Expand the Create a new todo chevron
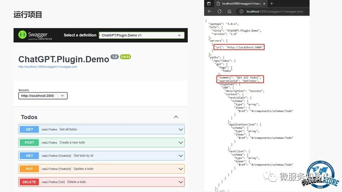Viewport: 342px width, 192px height. point(181,143)
